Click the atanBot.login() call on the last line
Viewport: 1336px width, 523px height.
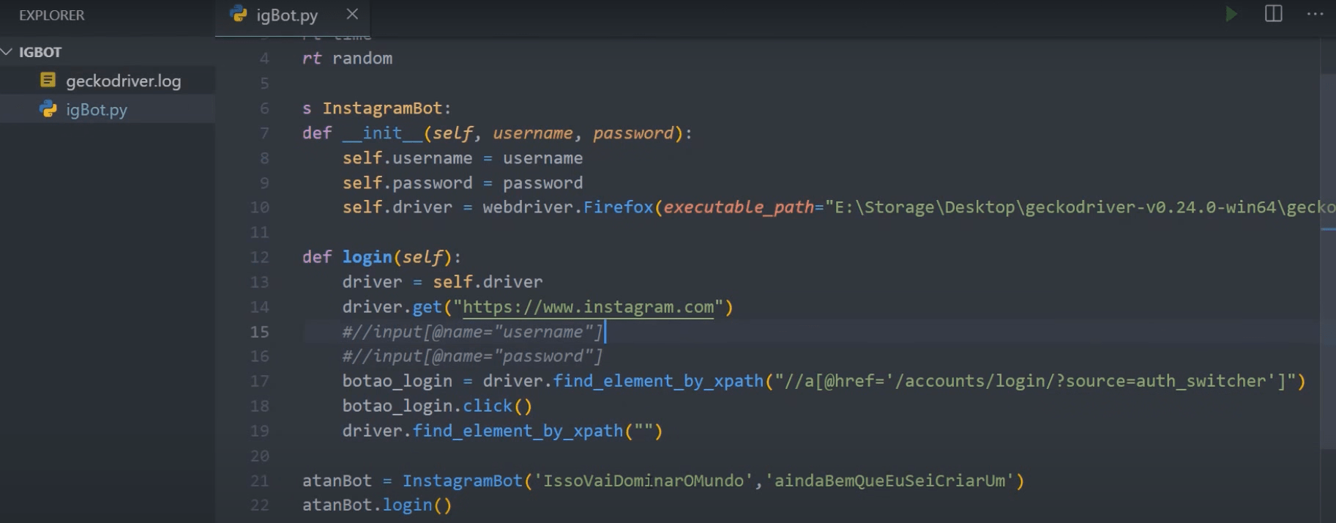click(377, 505)
